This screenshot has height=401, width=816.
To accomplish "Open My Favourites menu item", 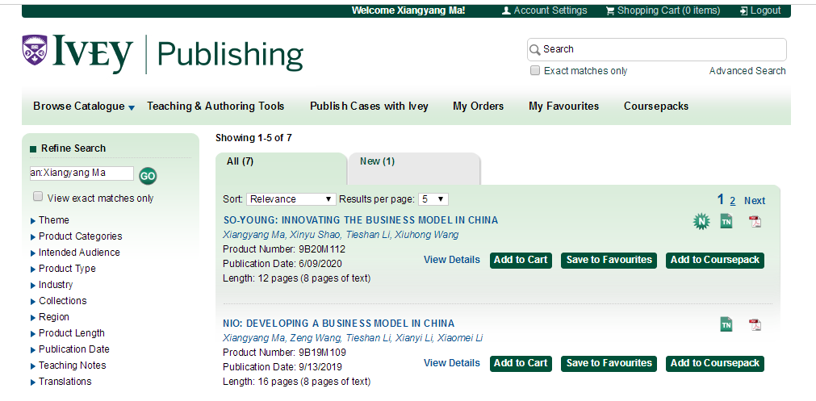I will (x=563, y=107).
